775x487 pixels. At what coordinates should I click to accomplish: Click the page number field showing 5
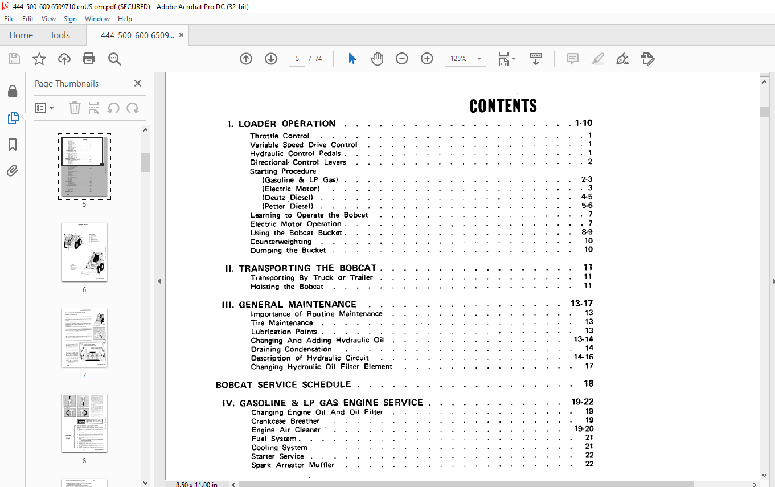pyautogui.click(x=297, y=59)
